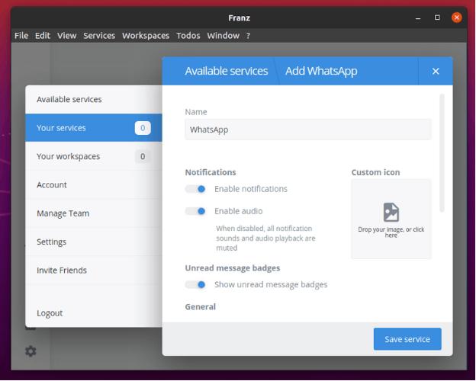The height and width of the screenshot is (381, 476).
Task: Open the Services menu
Action: tap(99, 35)
